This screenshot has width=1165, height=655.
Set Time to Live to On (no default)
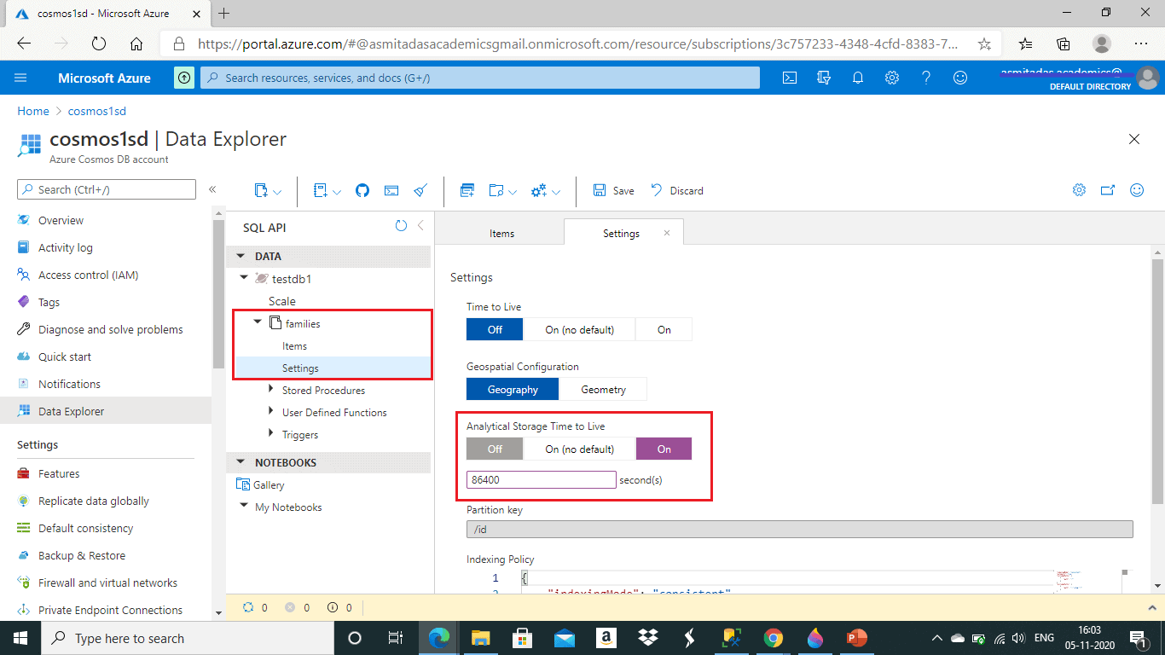point(579,329)
